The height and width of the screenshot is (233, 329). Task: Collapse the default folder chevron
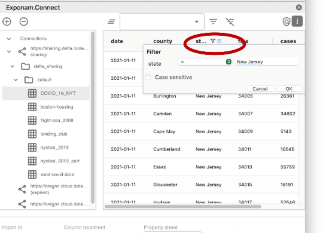(16, 80)
